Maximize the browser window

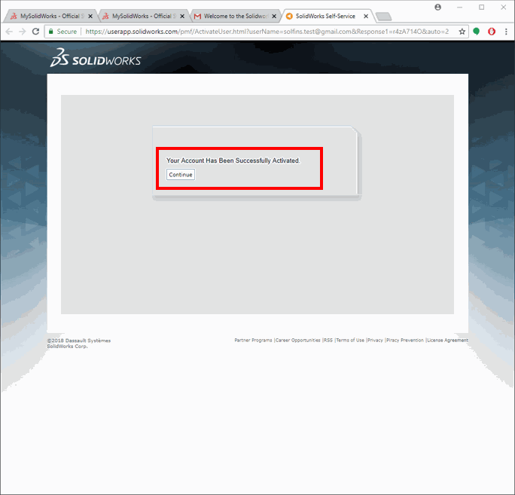pos(482,8)
